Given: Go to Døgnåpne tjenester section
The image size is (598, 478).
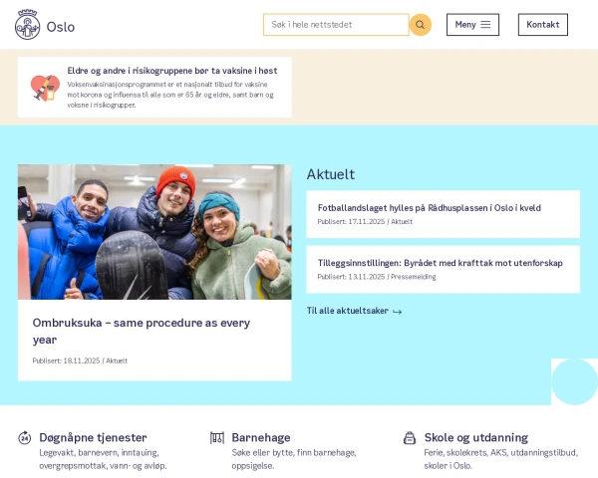Looking at the screenshot, I should point(93,437).
